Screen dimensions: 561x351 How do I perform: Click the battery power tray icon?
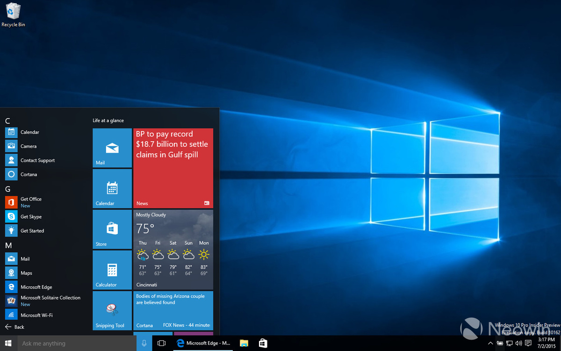tap(500, 343)
